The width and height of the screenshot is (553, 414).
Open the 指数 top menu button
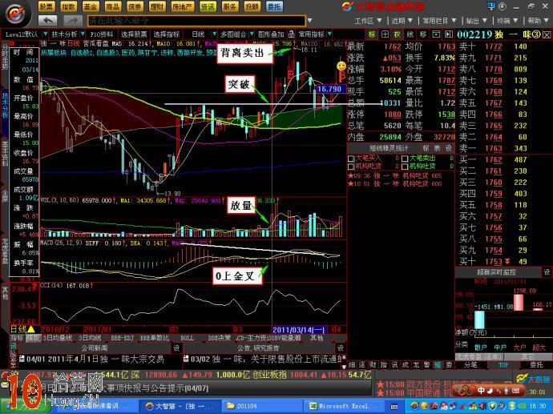click(68, 6)
